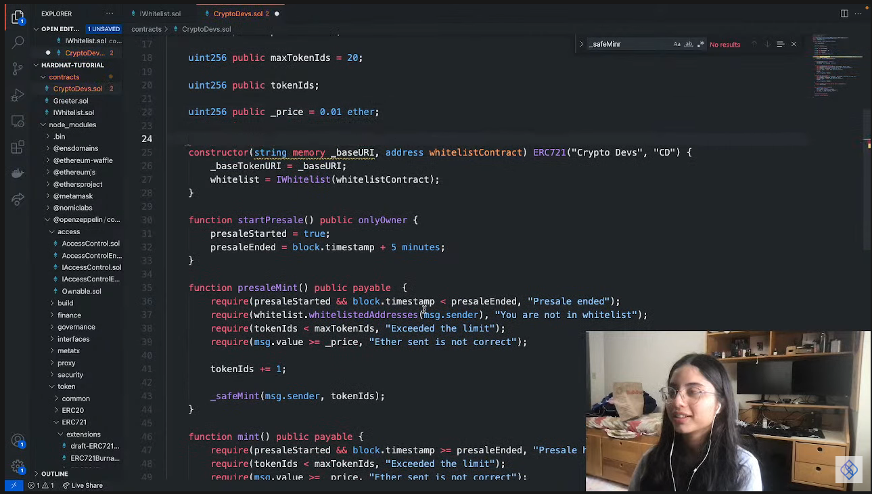
Task: Open the Docker view
Action: click(x=18, y=173)
